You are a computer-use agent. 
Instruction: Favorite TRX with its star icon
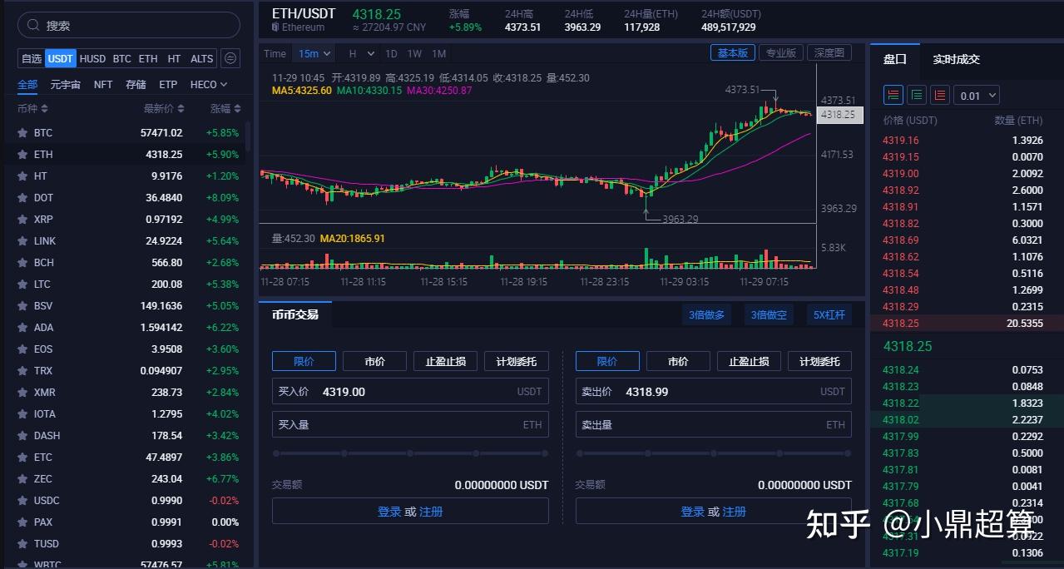coord(22,370)
